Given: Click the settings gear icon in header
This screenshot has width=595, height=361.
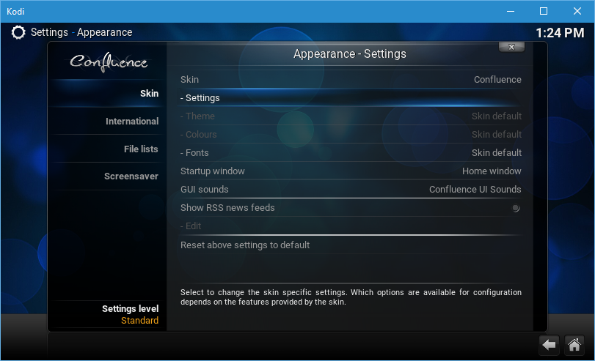Looking at the screenshot, I should tap(18, 32).
